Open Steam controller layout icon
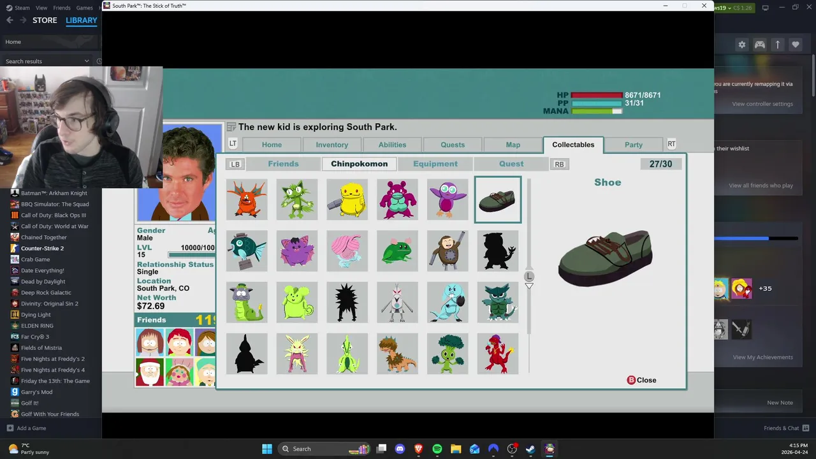This screenshot has width=816, height=459. [x=759, y=45]
